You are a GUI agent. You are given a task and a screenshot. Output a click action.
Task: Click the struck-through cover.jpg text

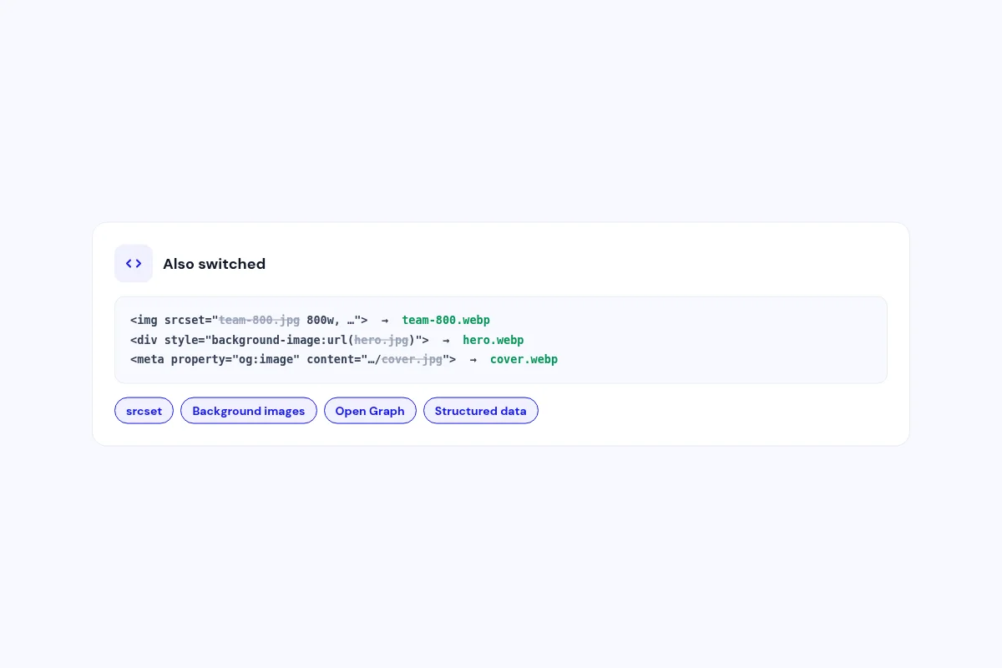[412, 359]
